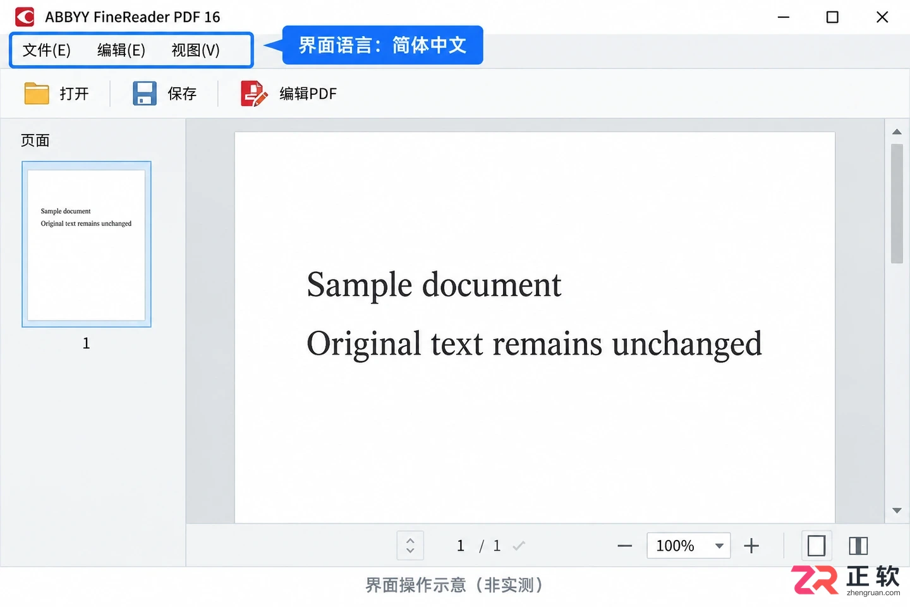Zoom out with the minus icon
Viewport: 910px width, 607px height.
pyautogui.click(x=624, y=546)
